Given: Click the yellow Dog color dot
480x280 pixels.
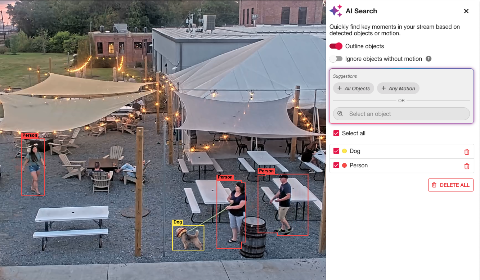Looking at the screenshot, I should (344, 151).
